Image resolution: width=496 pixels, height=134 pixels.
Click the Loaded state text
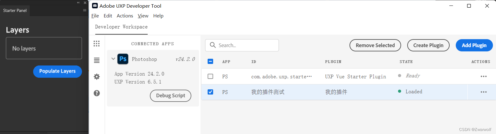click(x=414, y=91)
